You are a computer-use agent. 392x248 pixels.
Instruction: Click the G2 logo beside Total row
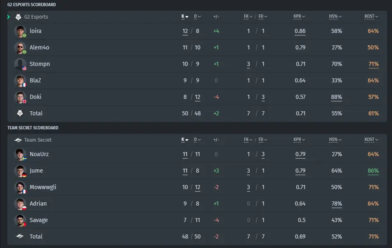[20, 113]
